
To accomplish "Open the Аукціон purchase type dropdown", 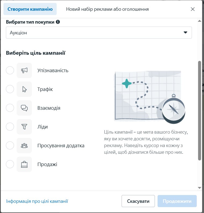I will (x=99, y=33).
